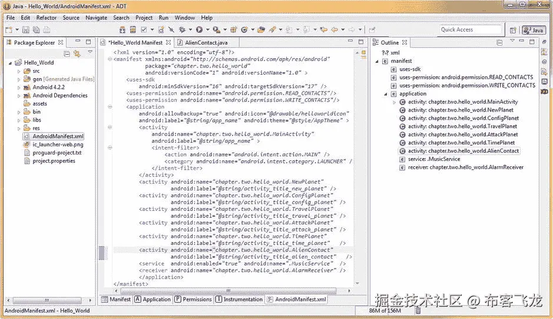
Task: Collapse the Hello_World project node
Action: point(10,63)
